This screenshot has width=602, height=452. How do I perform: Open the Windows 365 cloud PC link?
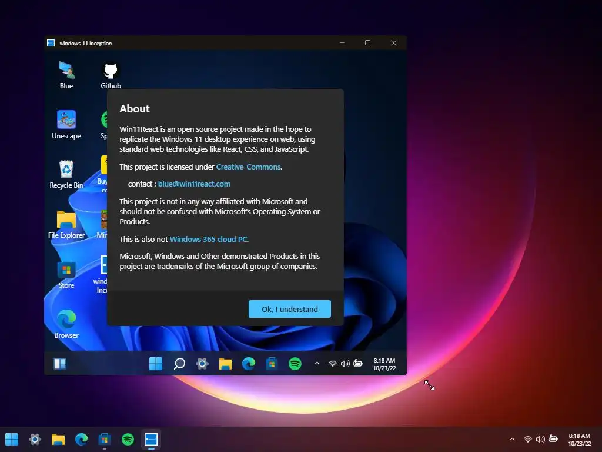pos(209,239)
